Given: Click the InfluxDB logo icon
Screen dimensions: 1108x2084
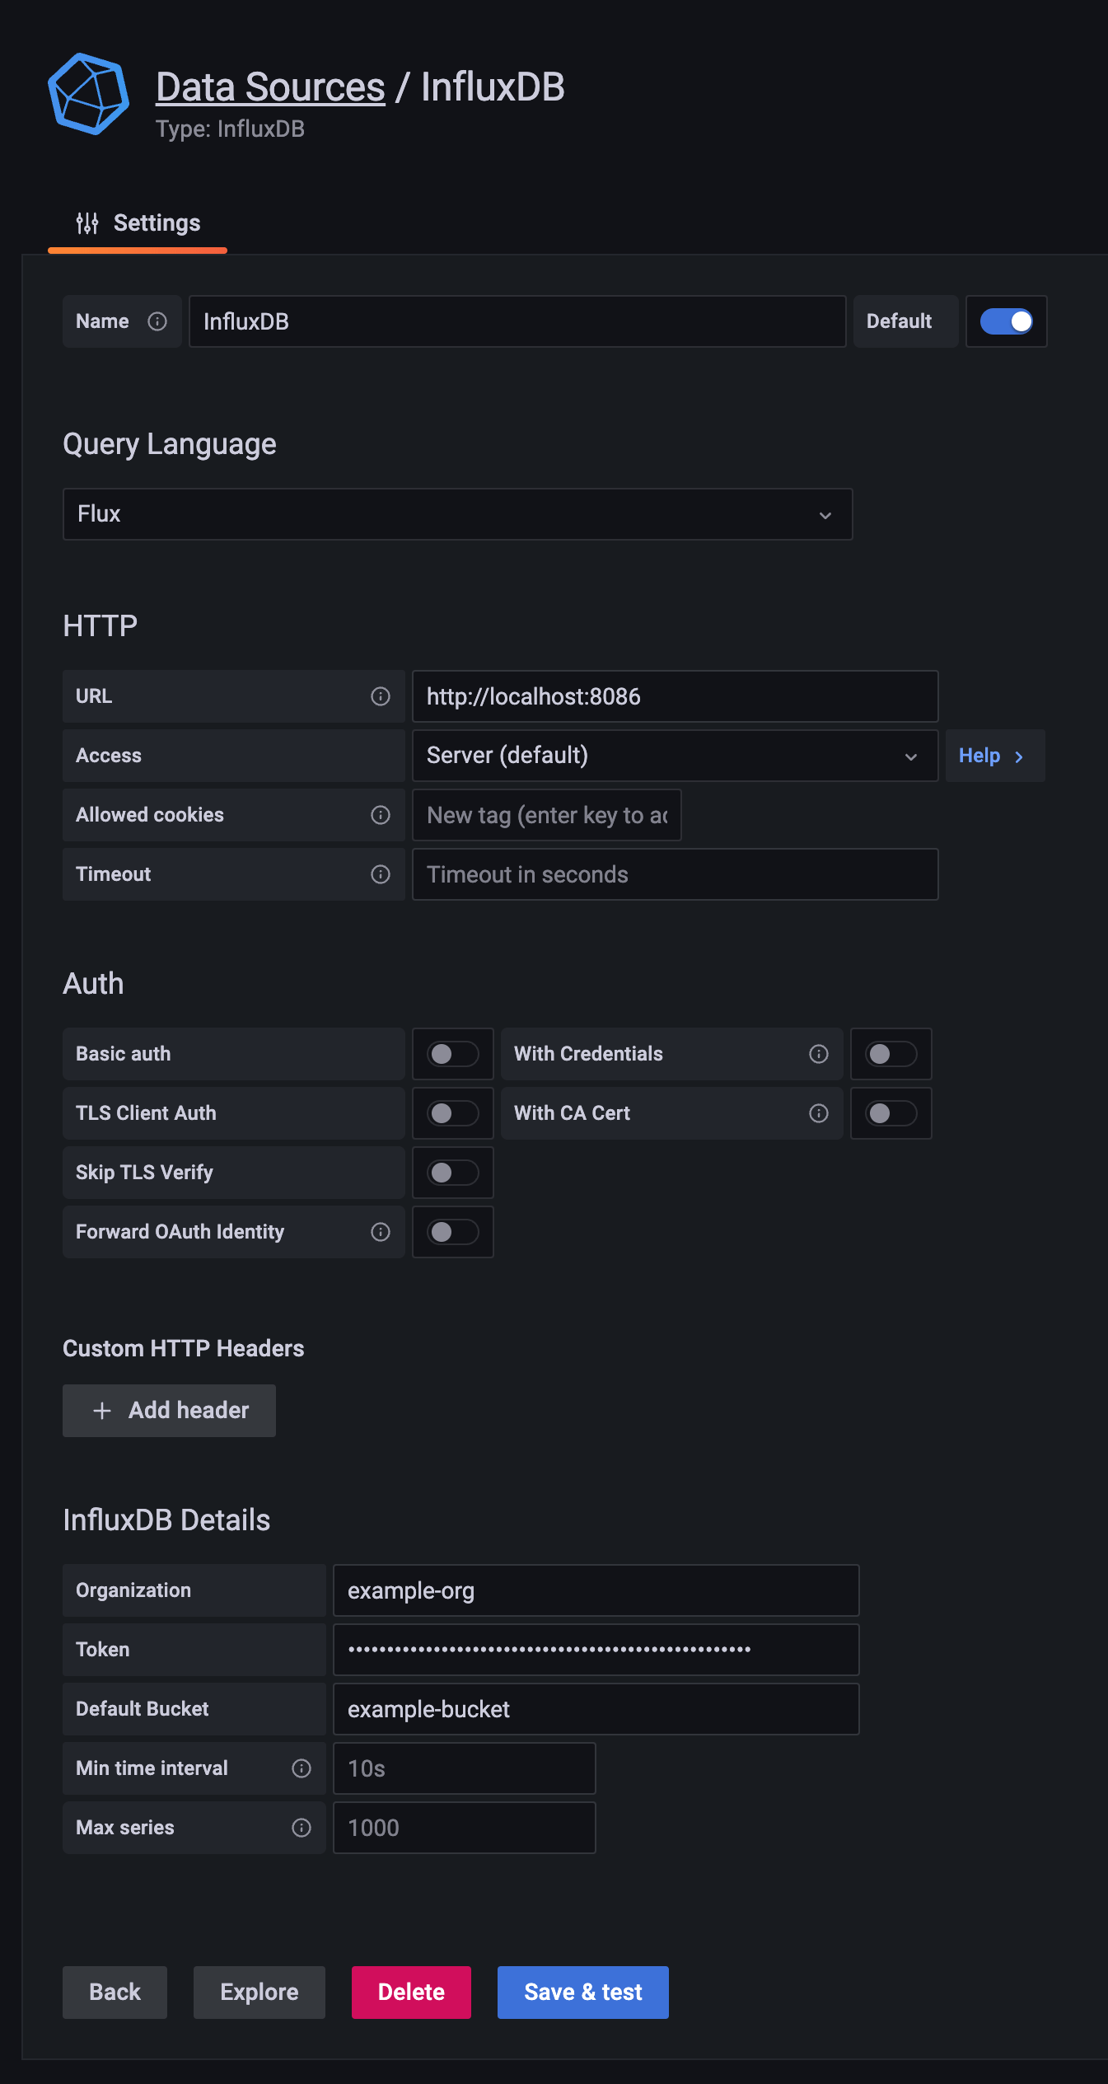Looking at the screenshot, I should click(88, 94).
